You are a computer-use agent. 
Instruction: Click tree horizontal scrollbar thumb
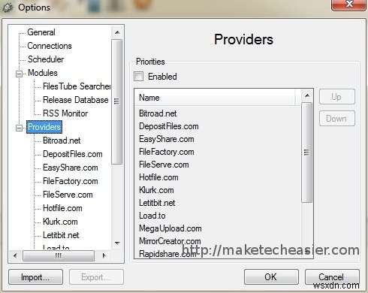pyautogui.click(x=59, y=255)
